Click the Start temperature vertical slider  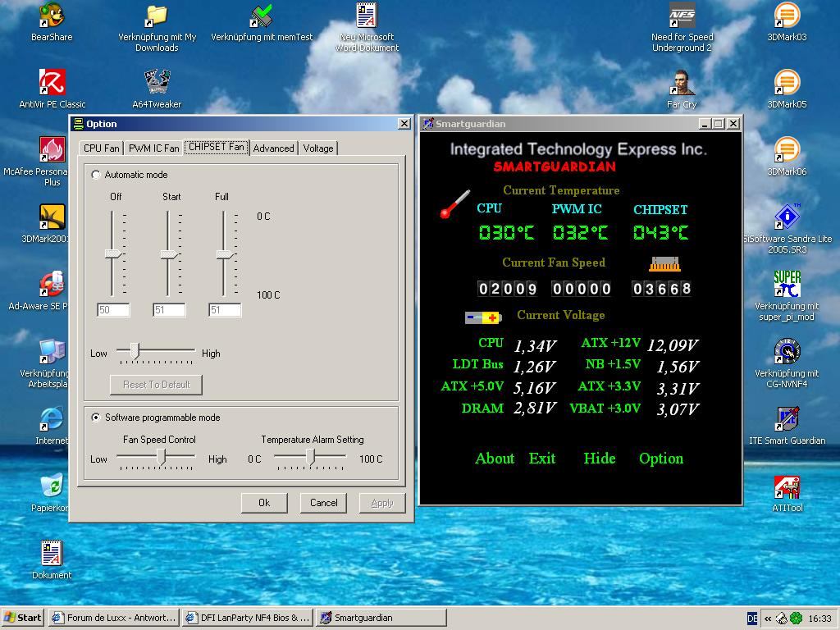click(169, 253)
